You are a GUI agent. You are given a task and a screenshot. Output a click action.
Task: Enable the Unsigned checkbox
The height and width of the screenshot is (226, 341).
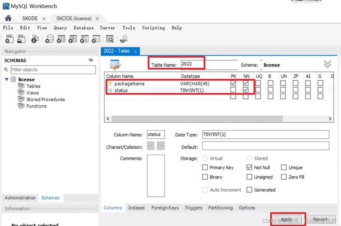[249, 177]
